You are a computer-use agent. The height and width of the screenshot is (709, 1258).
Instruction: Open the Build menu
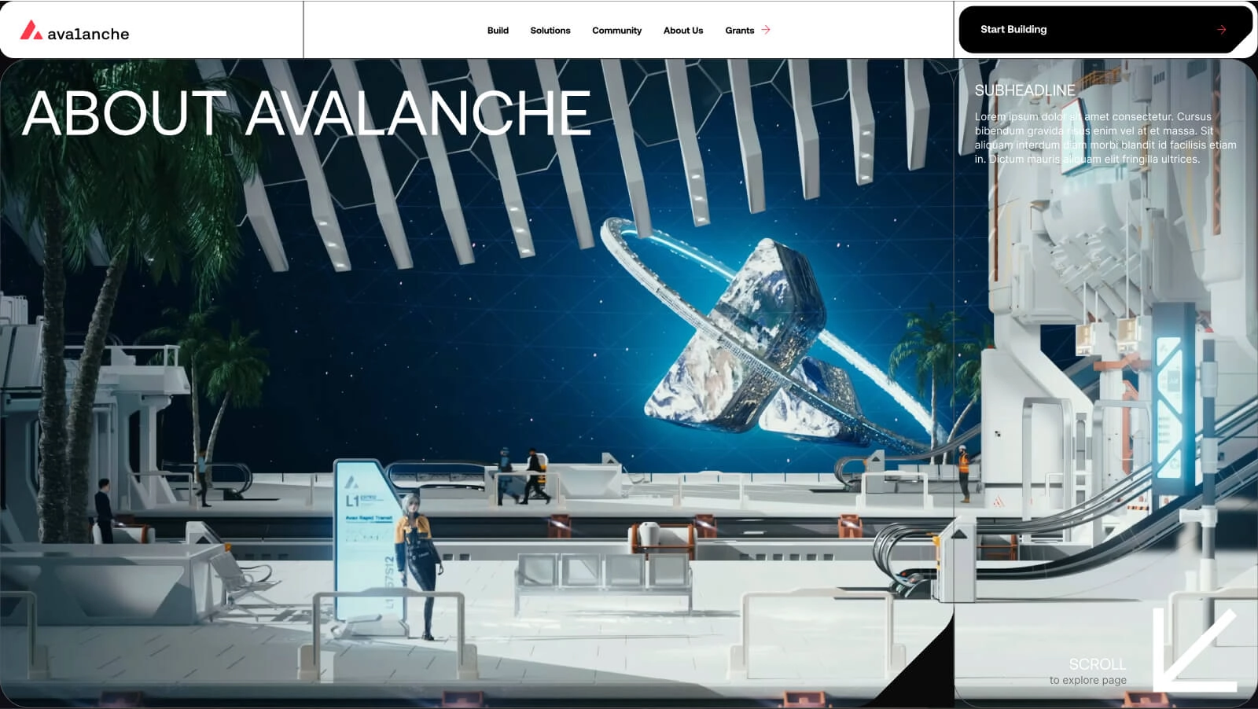pyautogui.click(x=498, y=31)
